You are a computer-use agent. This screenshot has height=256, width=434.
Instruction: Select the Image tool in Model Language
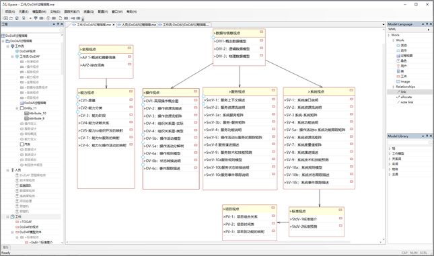pyautogui.click(x=403, y=81)
